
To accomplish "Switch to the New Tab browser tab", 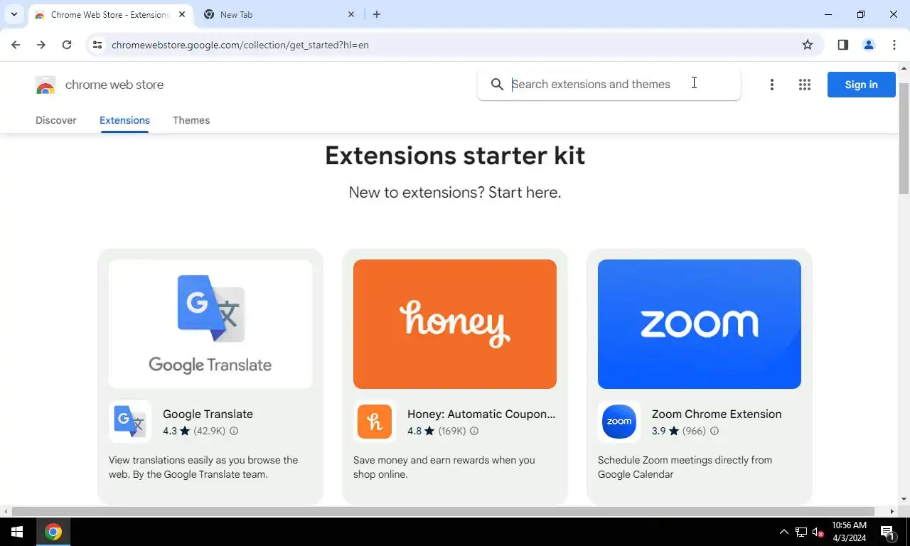I will point(279,14).
